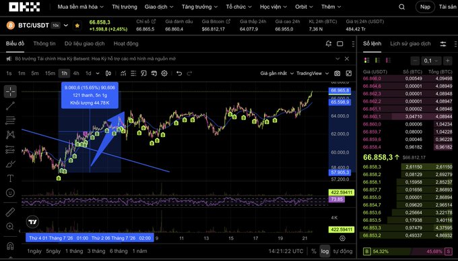Redo chart action

point(189,74)
